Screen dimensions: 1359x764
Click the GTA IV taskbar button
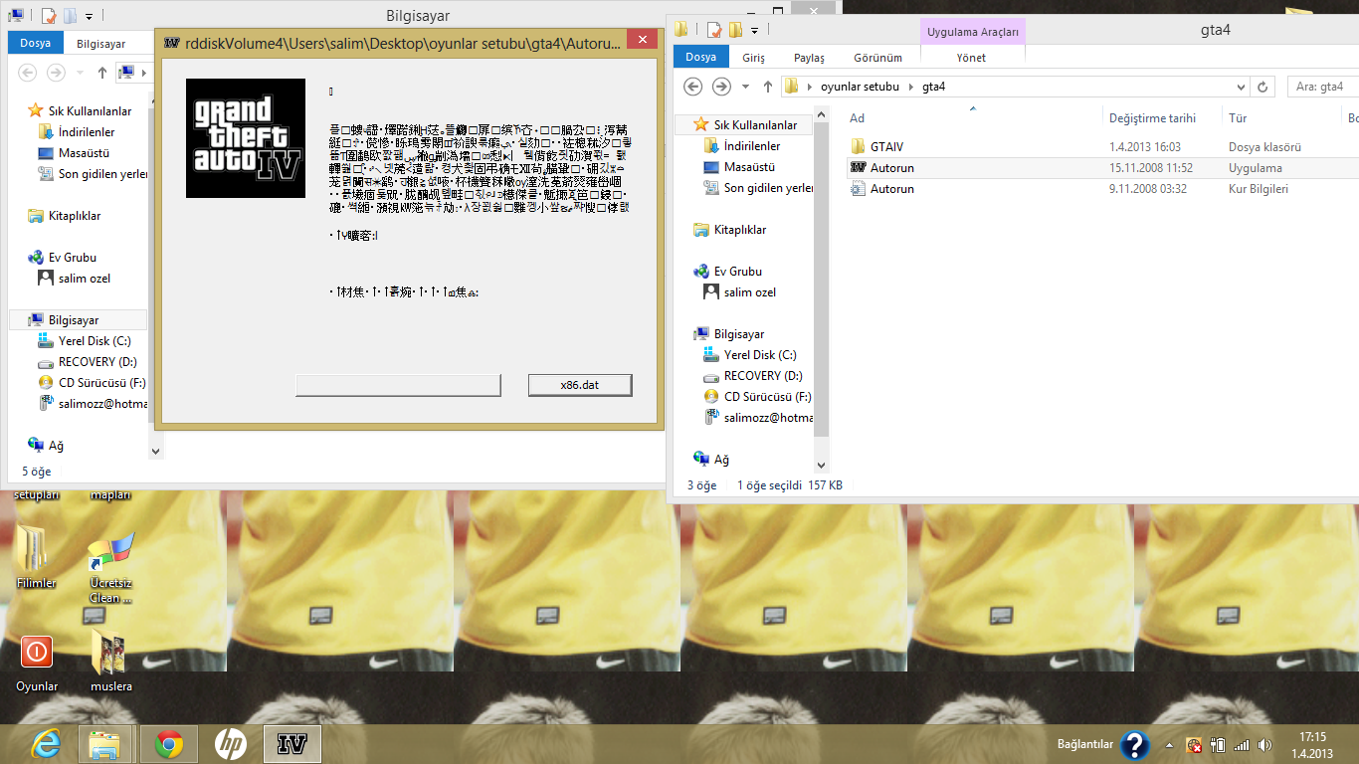[x=291, y=743]
